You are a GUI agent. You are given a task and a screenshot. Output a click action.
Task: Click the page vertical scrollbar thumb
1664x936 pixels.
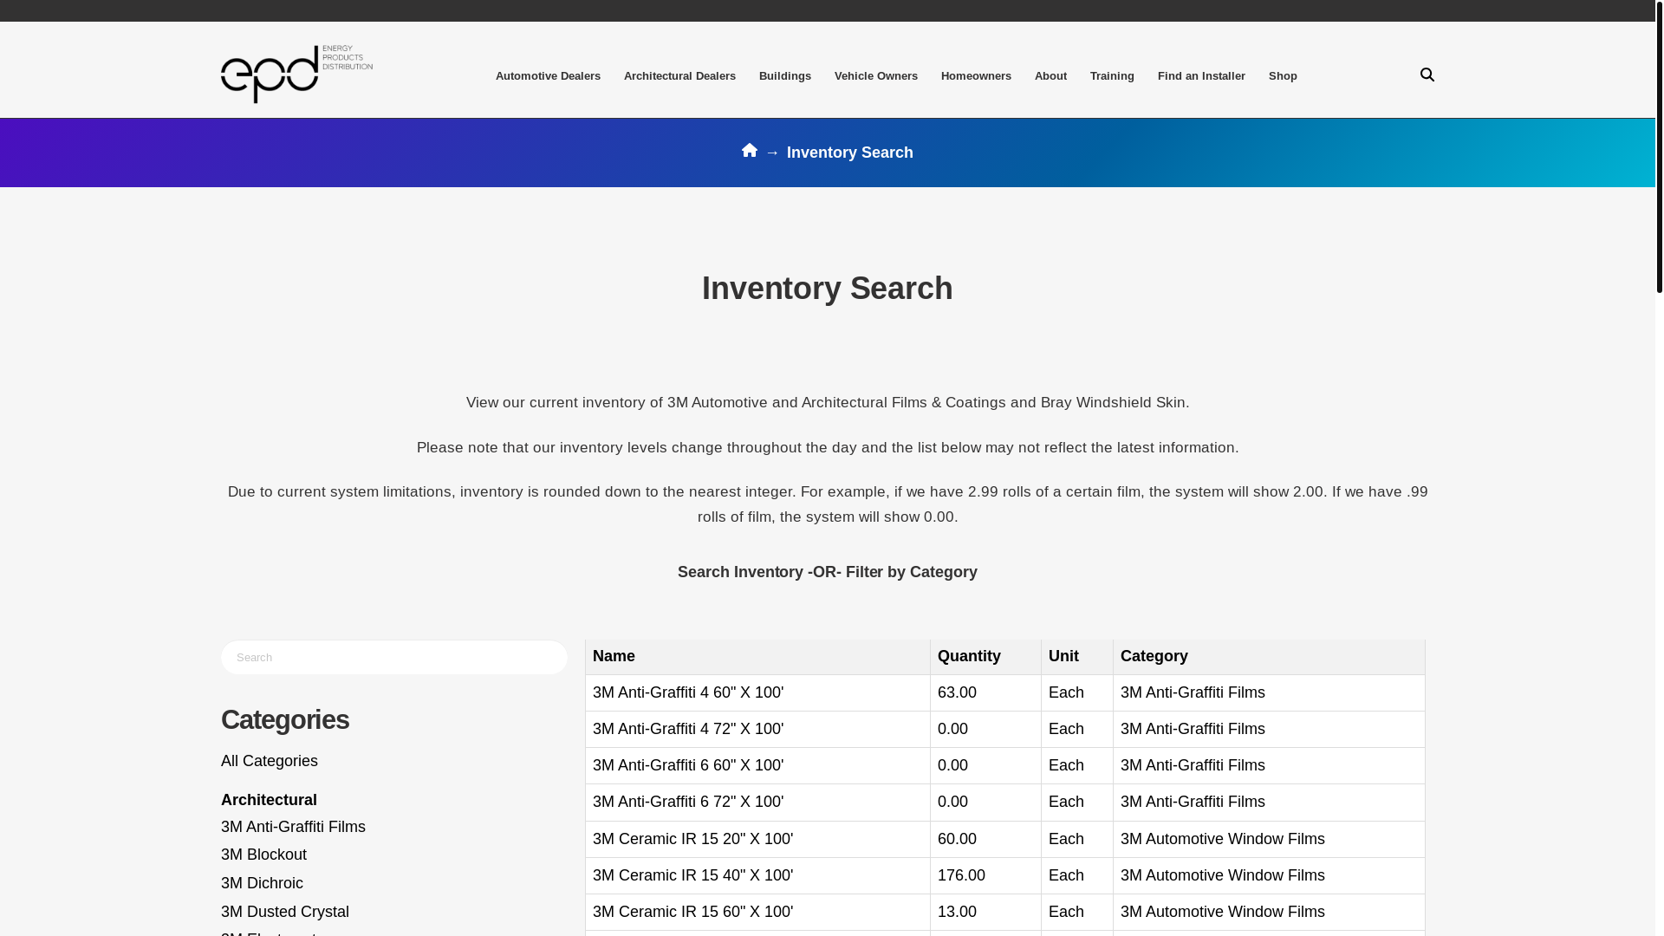tap(1659, 146)
